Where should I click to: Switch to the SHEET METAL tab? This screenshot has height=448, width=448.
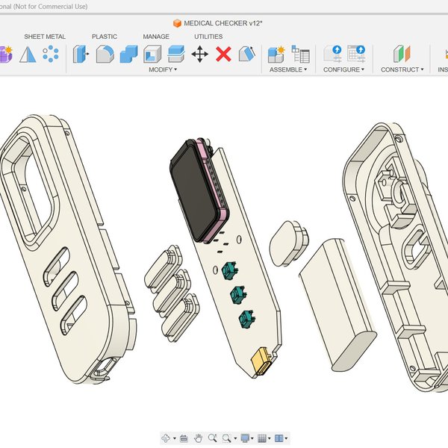(x=45, y=37)
